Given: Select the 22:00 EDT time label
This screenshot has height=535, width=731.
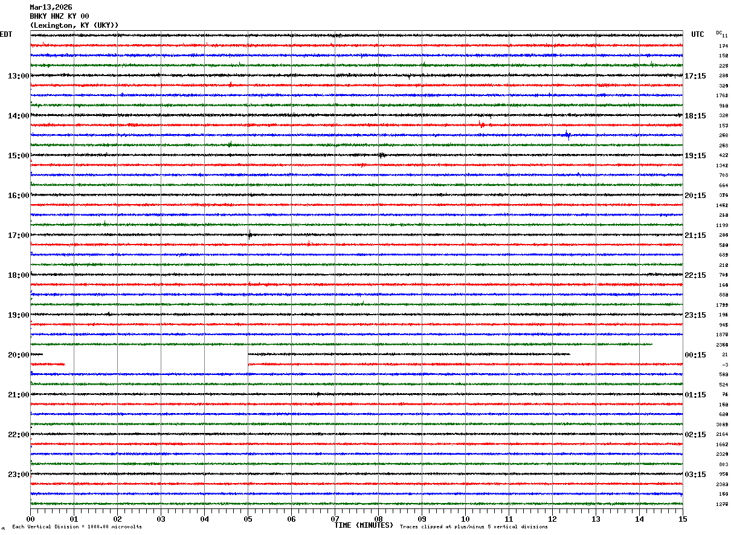Looking at the screenshot, I should click(18, 435).
